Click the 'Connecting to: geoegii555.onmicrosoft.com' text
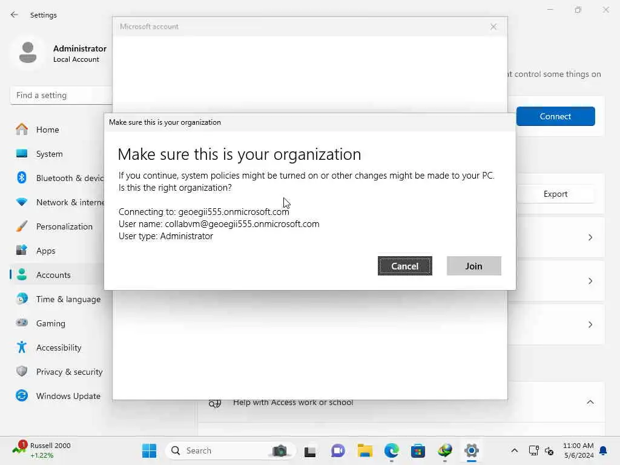The image size is (620, 465). point(203,211)
